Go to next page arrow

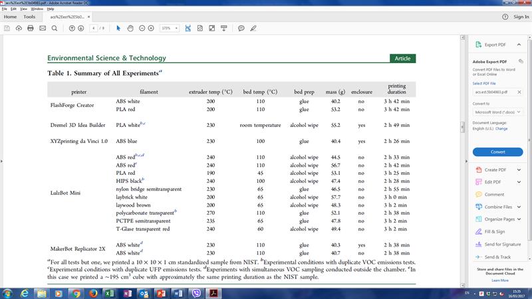pos(80,29)
